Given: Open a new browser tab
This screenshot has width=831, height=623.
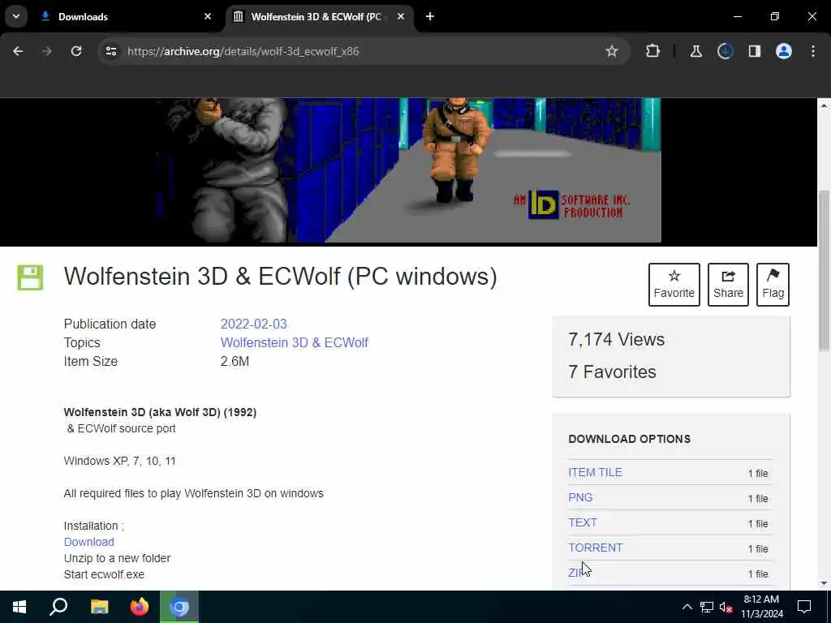Looking at the screenshot, I should click(430, 16).
